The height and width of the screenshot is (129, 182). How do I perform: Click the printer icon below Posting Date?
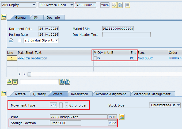point(12,40)
